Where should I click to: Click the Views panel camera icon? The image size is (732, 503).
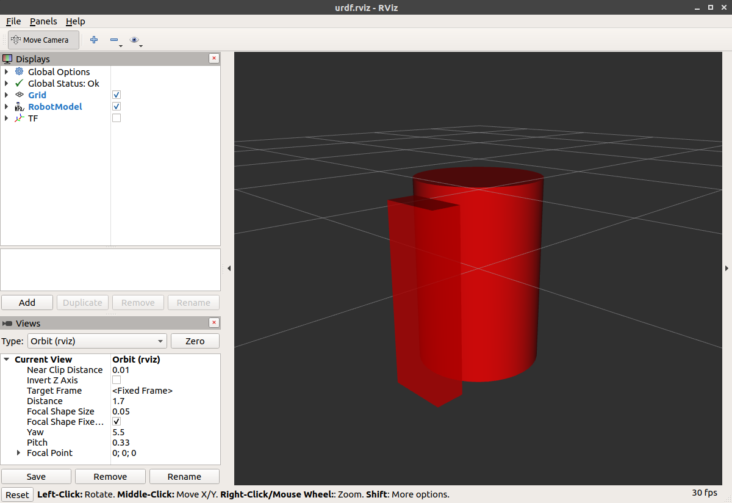pos(7,324)
